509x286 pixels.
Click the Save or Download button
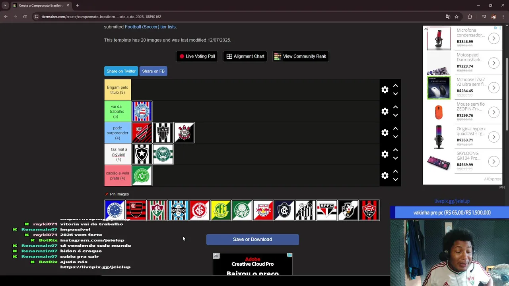pos(253,239)
